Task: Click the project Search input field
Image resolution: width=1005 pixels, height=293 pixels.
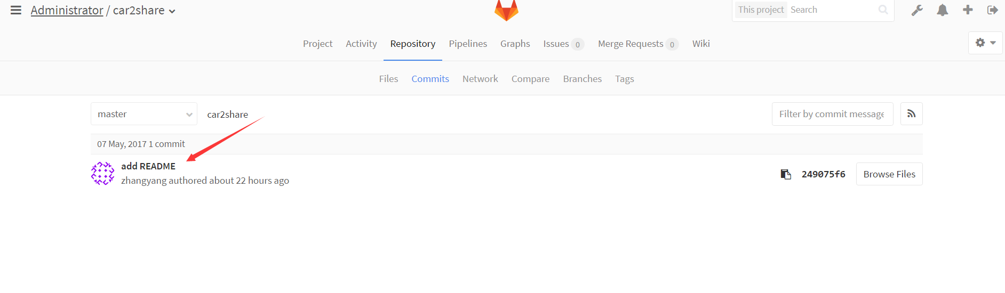Action: [x=832, y=10]
